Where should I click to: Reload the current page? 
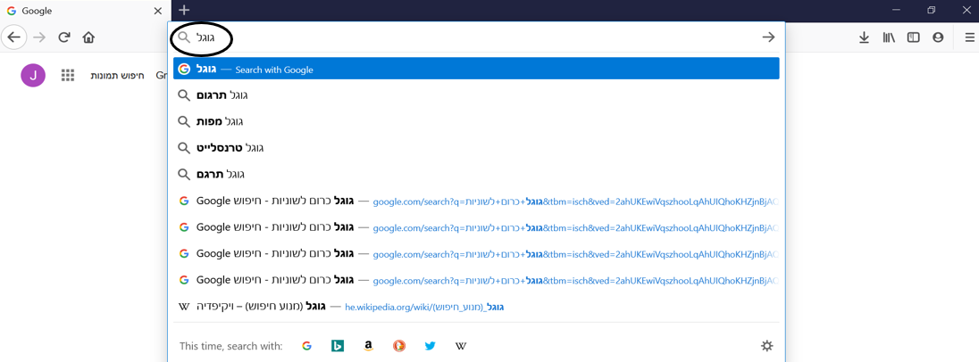coord(63,37)
